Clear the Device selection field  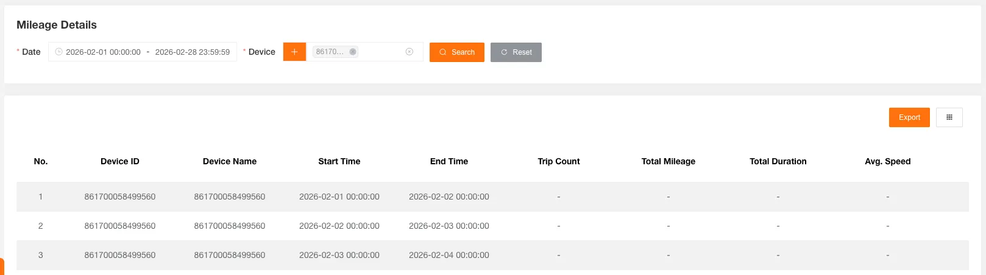(410, 52)
